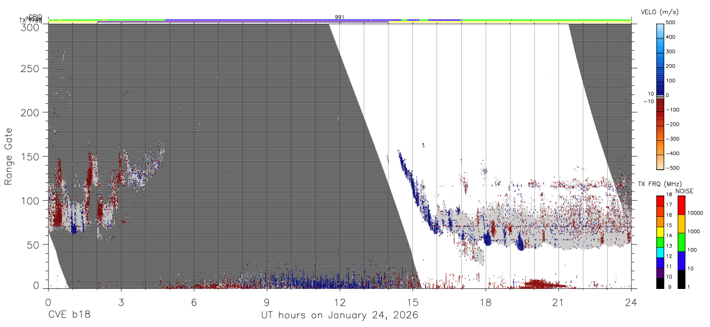Click UT hours axis tick label 24

click(631, 302)
